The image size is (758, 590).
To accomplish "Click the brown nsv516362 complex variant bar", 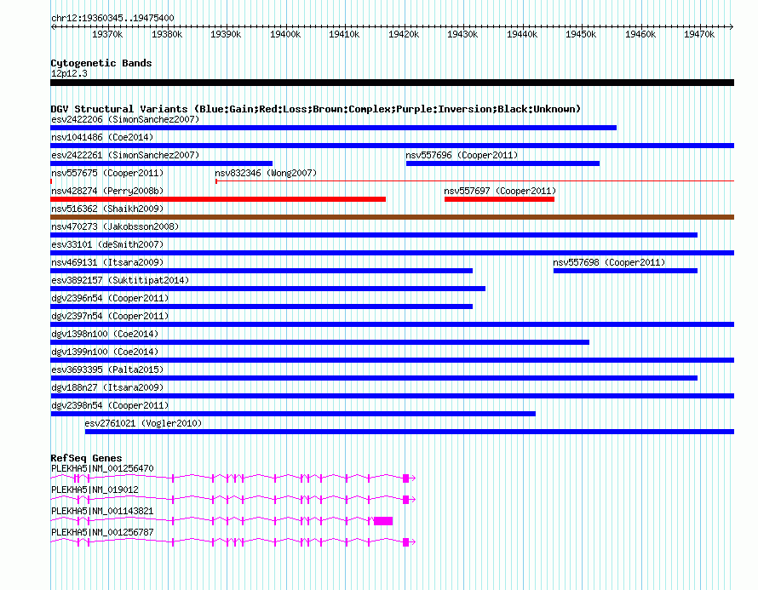I will click(x=392, y=217).
